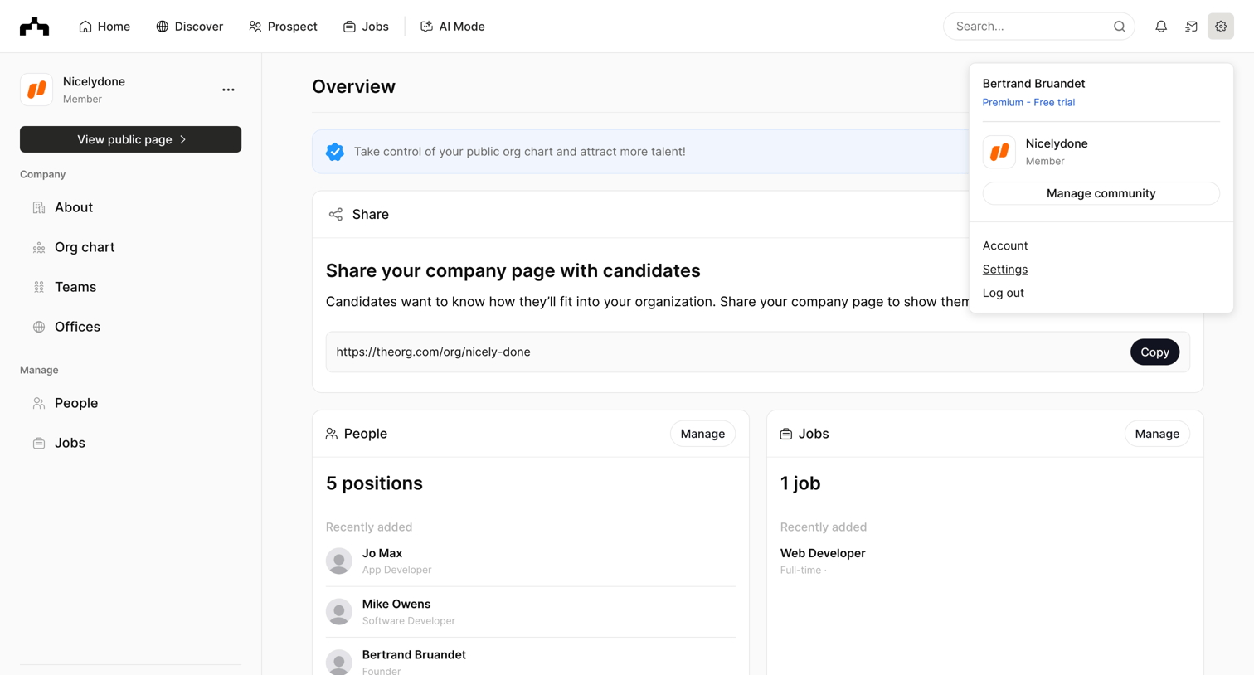Open People under Manage section
Viewport: 1254px width, 675px height.
(x=131, y=403)
